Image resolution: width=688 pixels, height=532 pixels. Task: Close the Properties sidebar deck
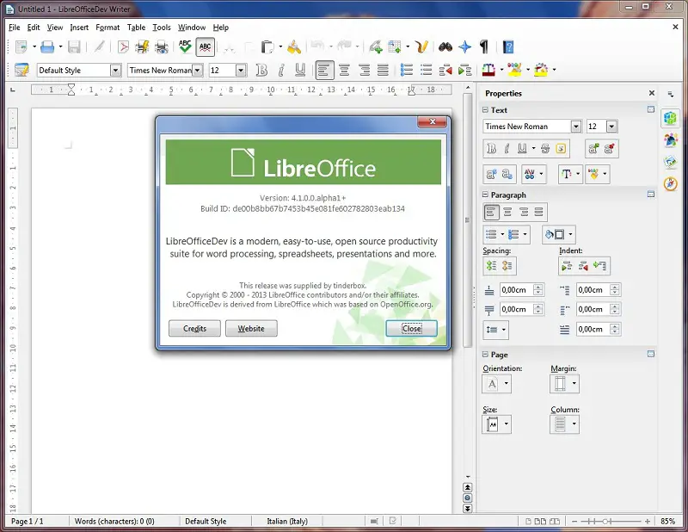click(652, 93)
